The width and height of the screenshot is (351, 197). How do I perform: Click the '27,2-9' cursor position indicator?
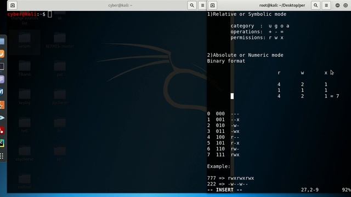coord(309,190)
